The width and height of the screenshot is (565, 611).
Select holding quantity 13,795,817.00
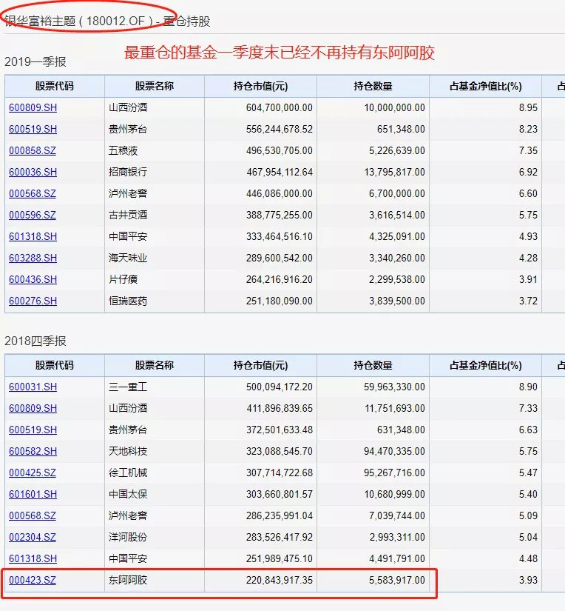coord(394,172)
